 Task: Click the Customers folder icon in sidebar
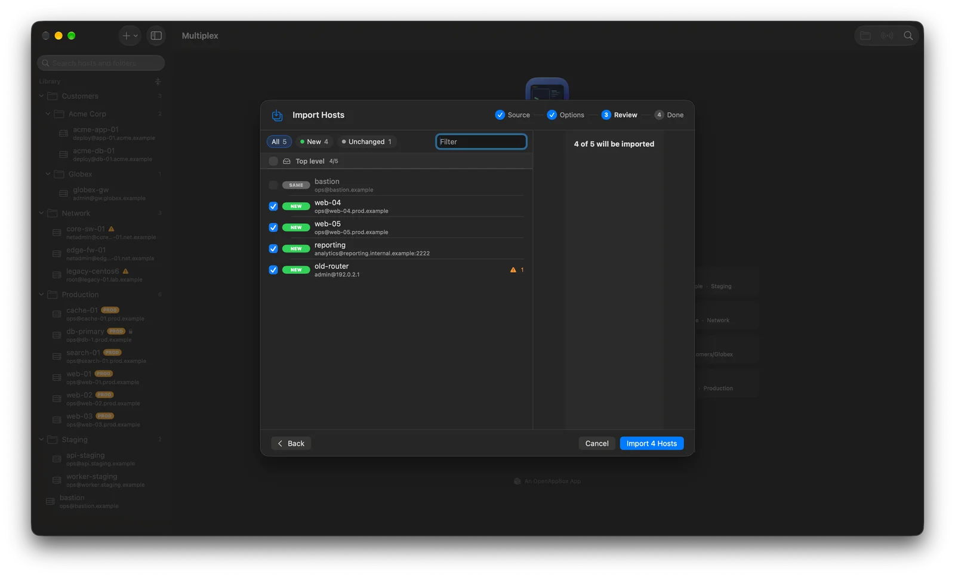point(53,96)
